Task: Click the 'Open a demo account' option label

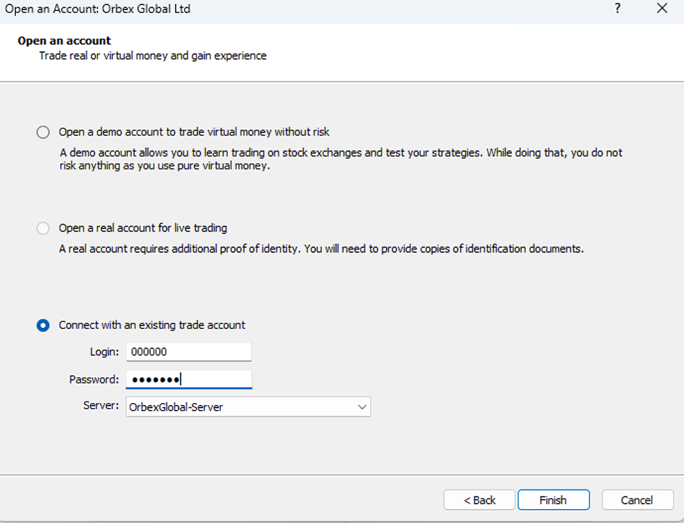Action: click(x=194, y=132)
